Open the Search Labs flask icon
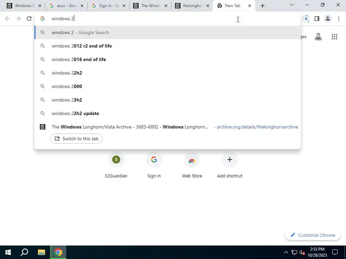346x259 pixels. pyautogui.click(x=318, y=37)
